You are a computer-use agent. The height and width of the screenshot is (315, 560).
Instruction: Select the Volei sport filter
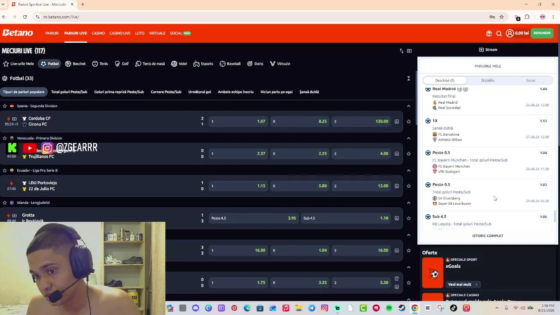point(179,64)
